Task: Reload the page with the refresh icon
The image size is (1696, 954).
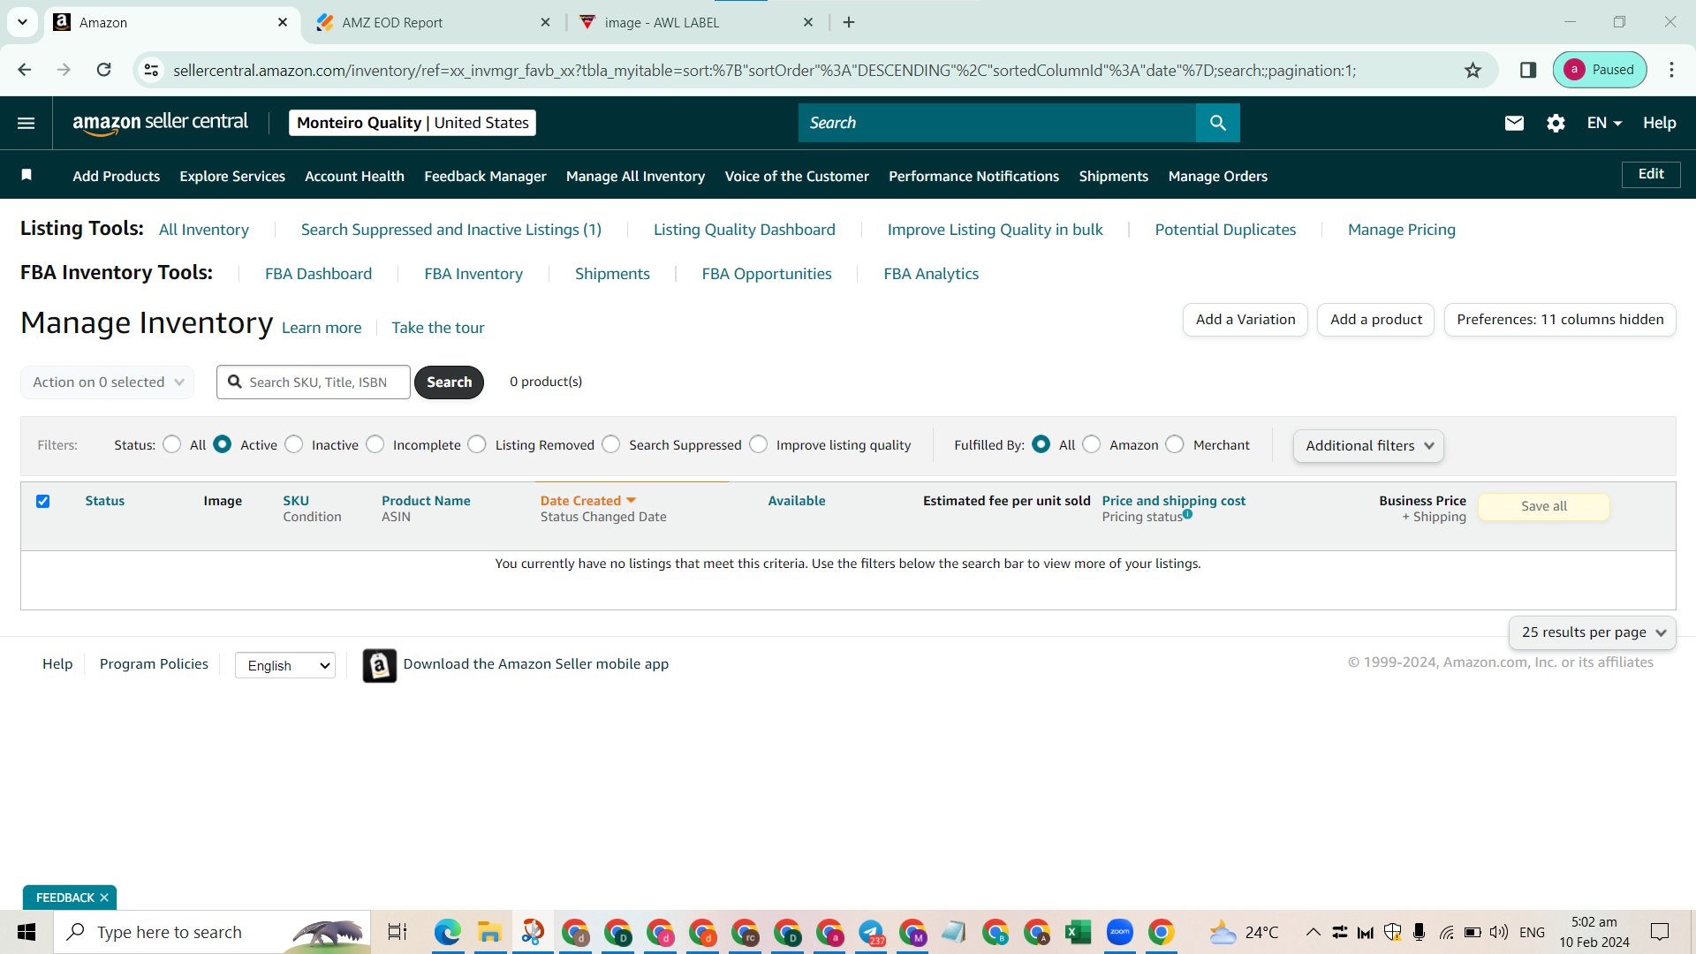Action: (103, 70)
